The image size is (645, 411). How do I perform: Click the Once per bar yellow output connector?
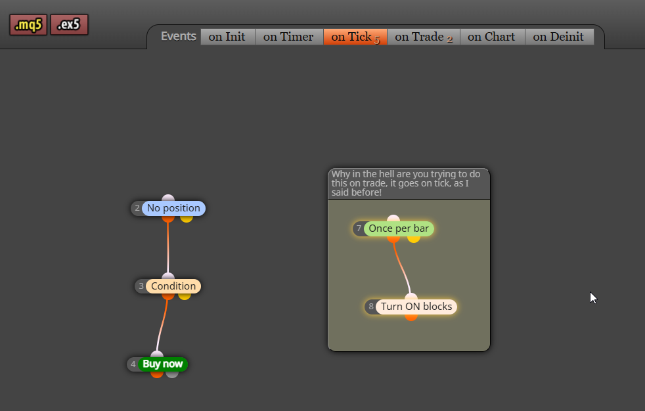click(x=413, y=239)
